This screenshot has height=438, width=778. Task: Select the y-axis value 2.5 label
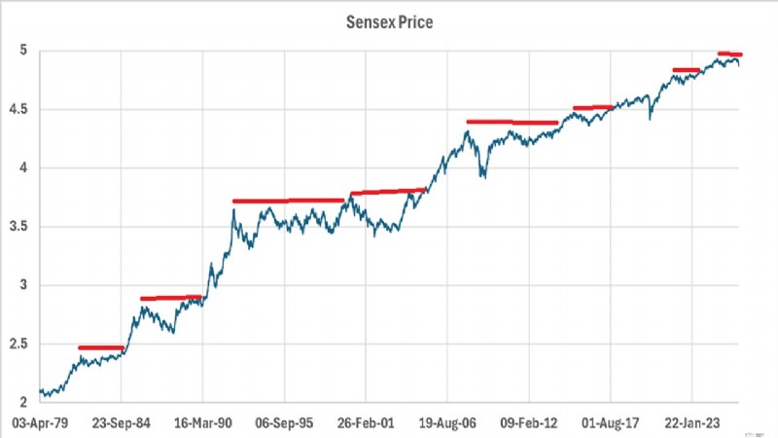18,345
